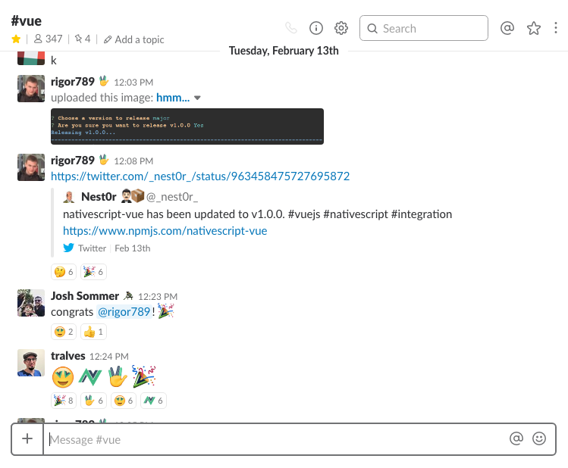The image size is (568, 468).
Task: Insert mention with message box @ icon
Action: [516, 438]
